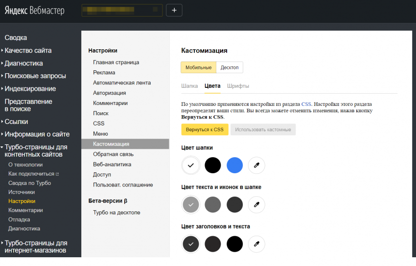The height and width of the screenshot is (266, 416).
Task: Select the Мобильные mode toggle
Action: [198, 67]
